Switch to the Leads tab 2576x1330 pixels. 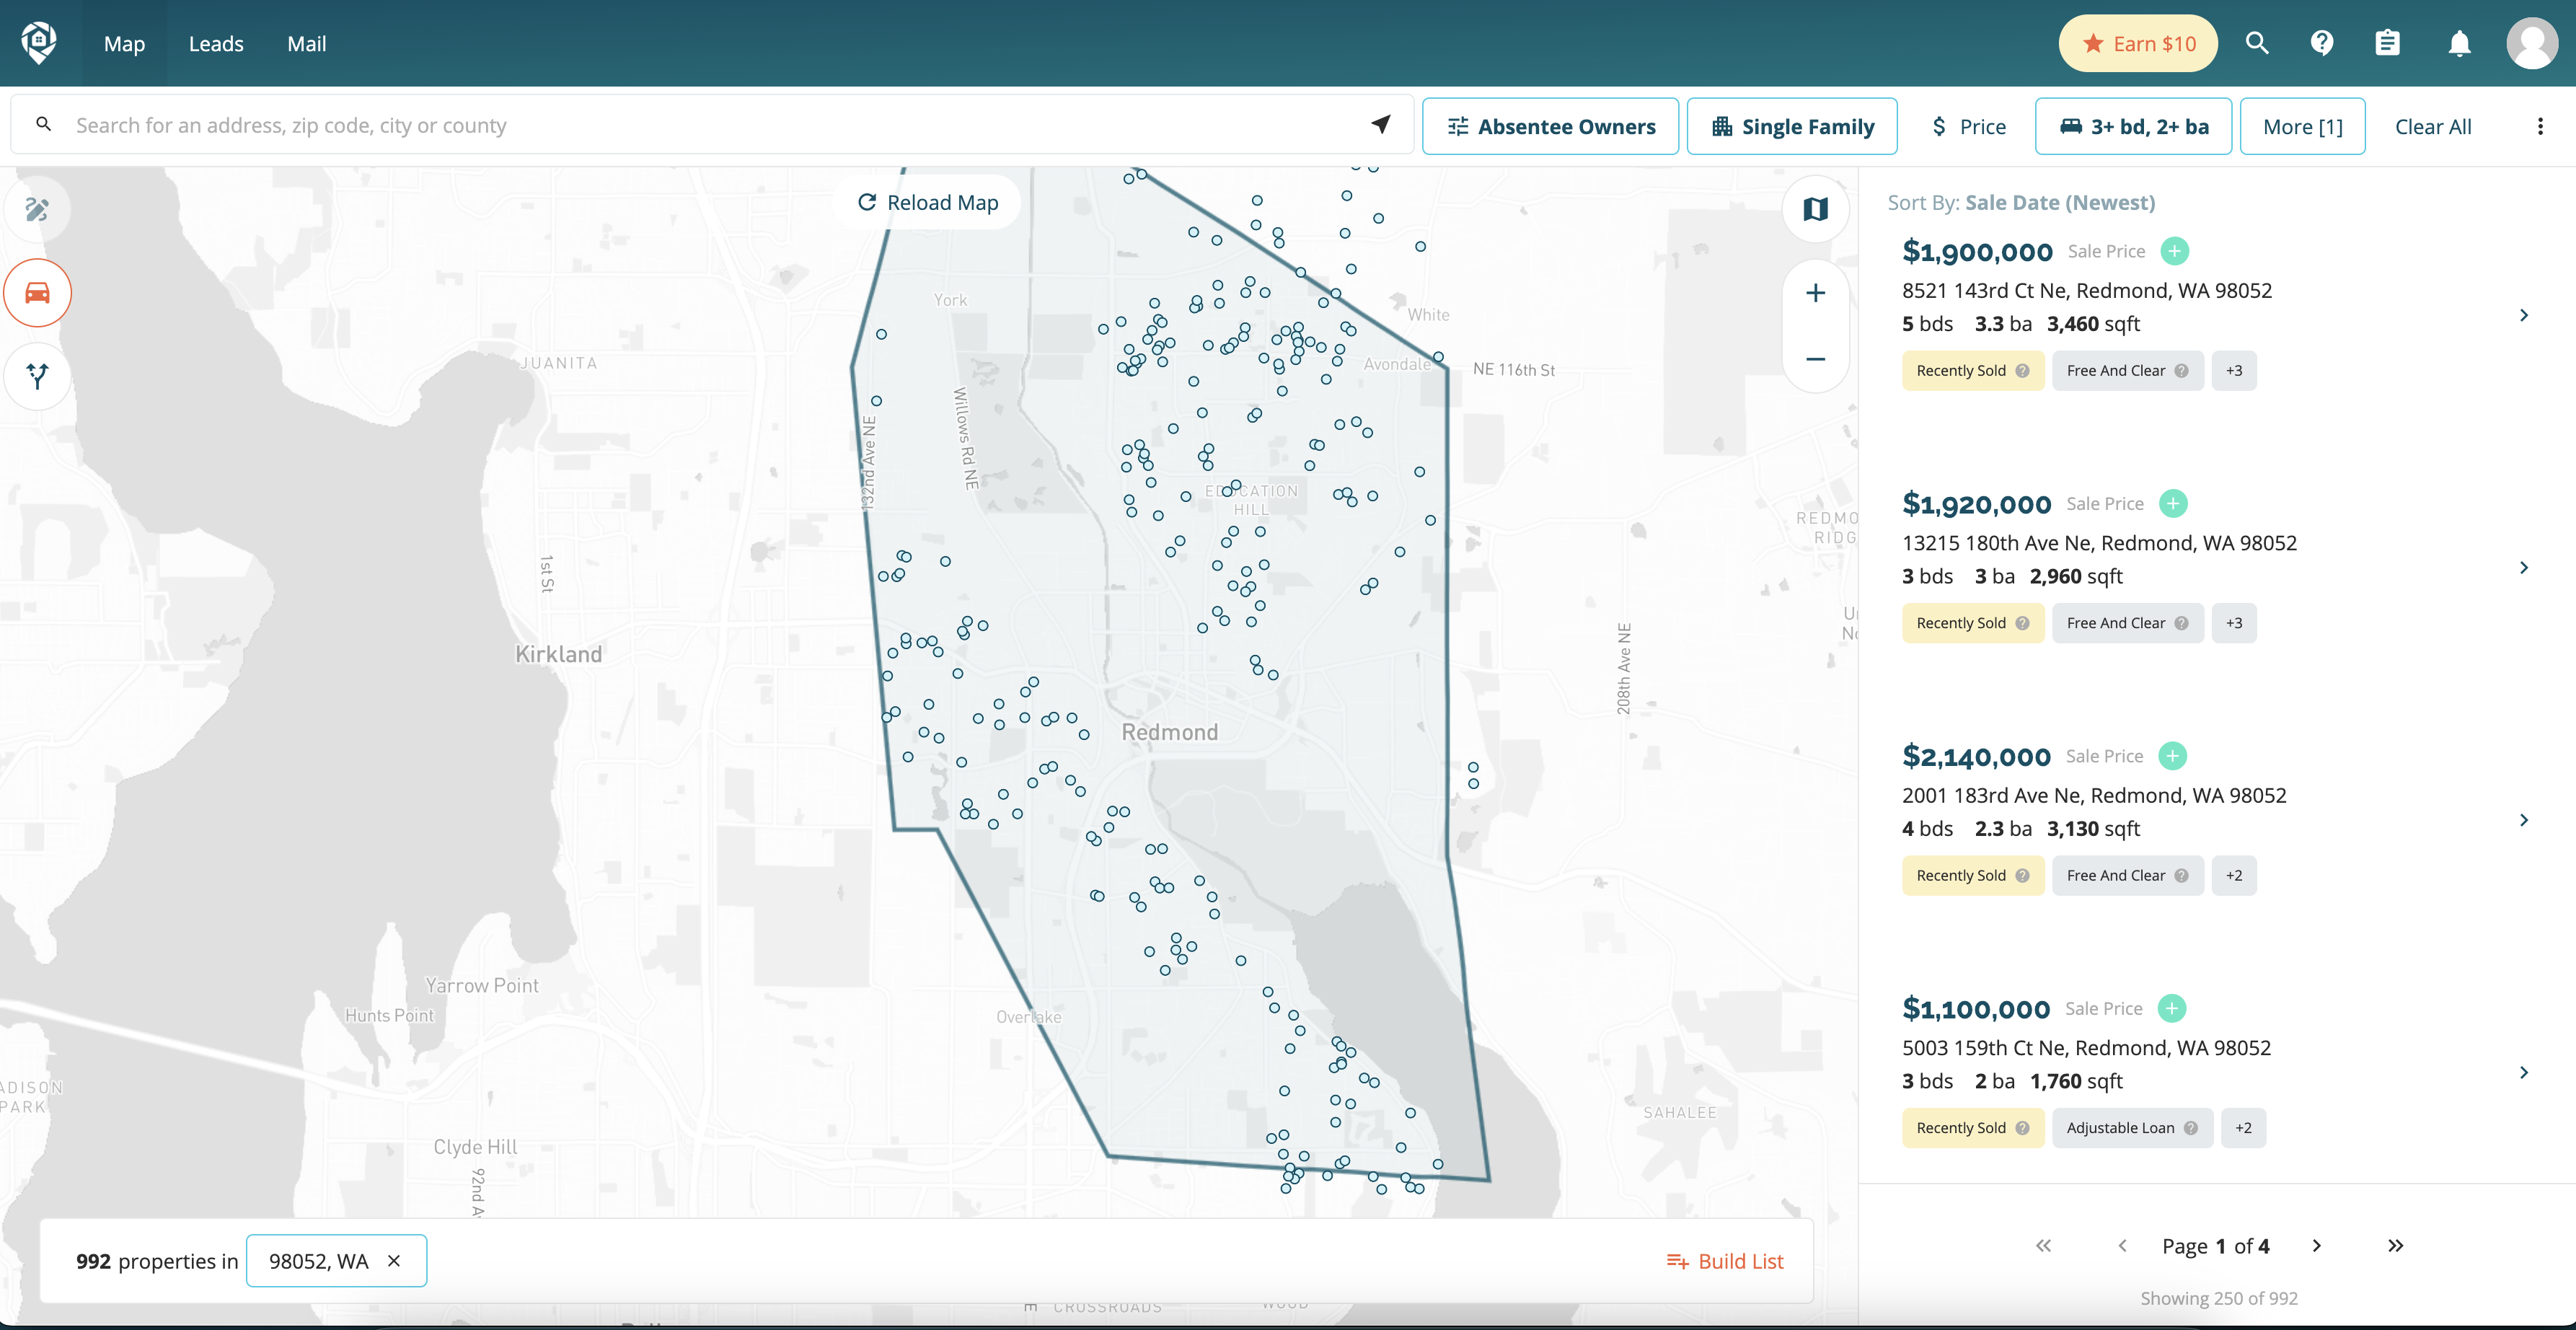pos(216,43)
